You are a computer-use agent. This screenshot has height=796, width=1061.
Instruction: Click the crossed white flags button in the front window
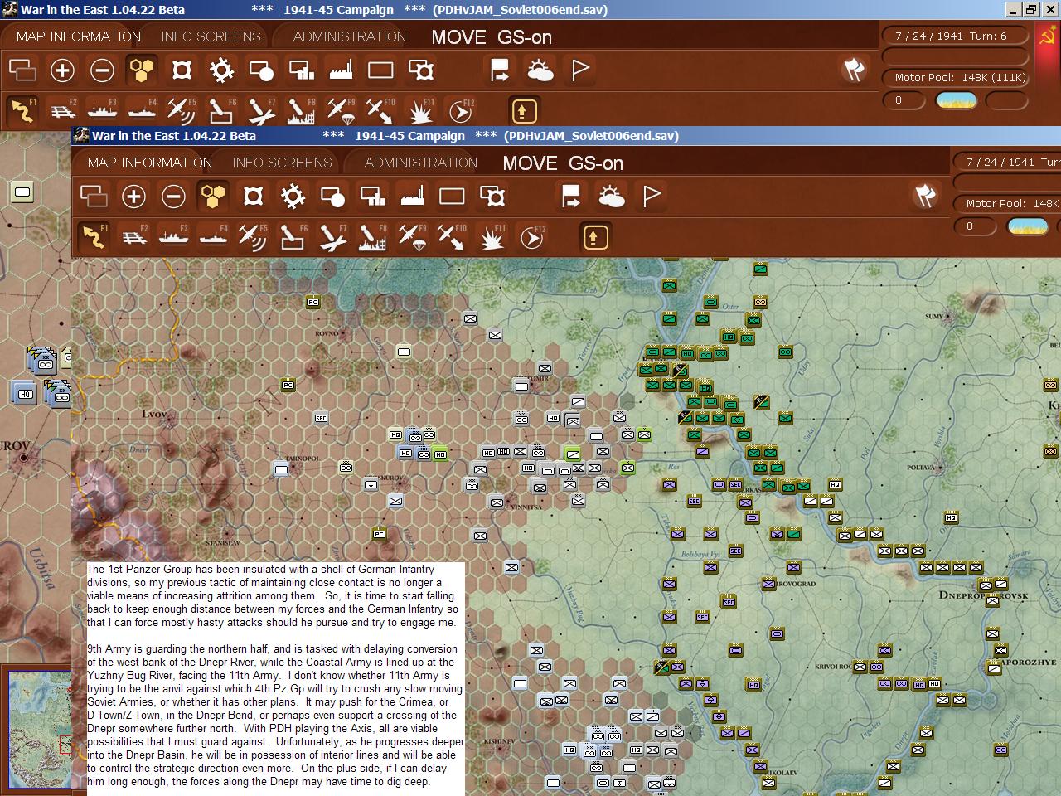point(925,197)
